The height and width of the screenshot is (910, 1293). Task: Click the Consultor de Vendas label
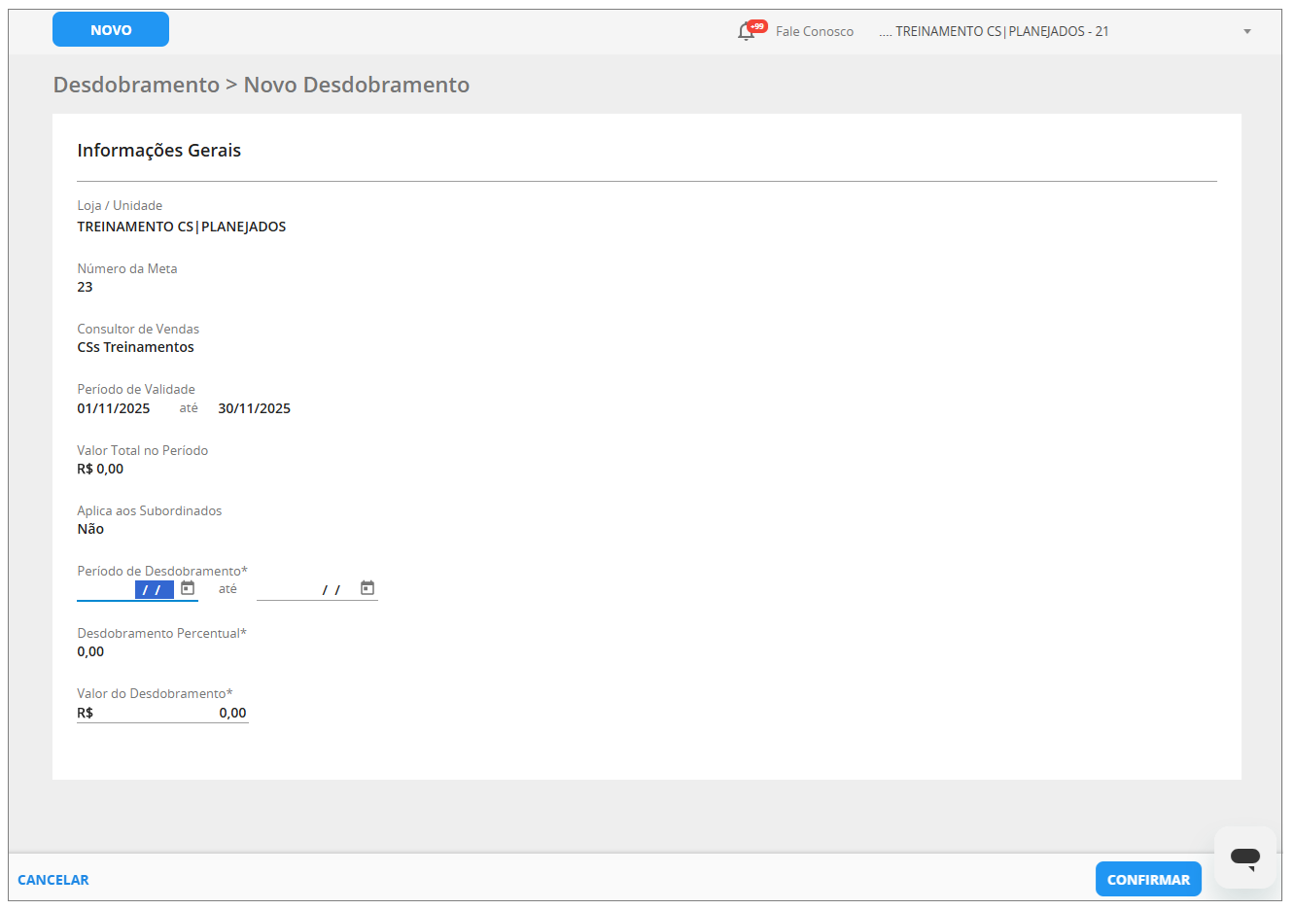(138, 329)
